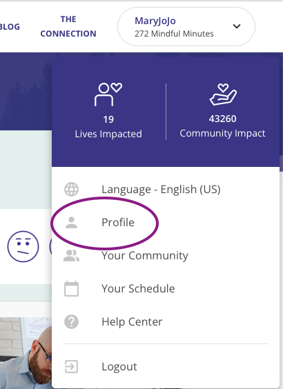Open Language - English (US) selector
283x389 pixels.
(x=166, y=189)
